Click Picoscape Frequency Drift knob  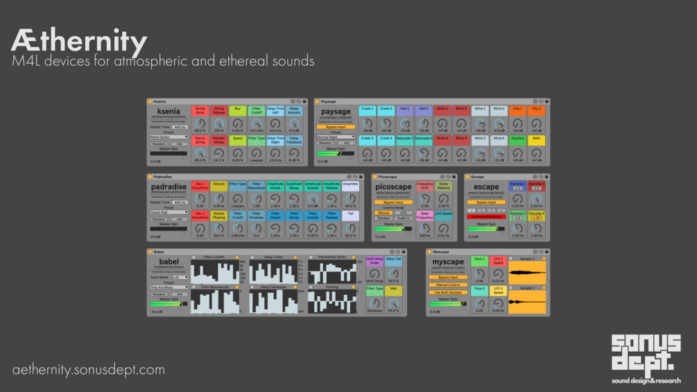(x=425, y=199)
